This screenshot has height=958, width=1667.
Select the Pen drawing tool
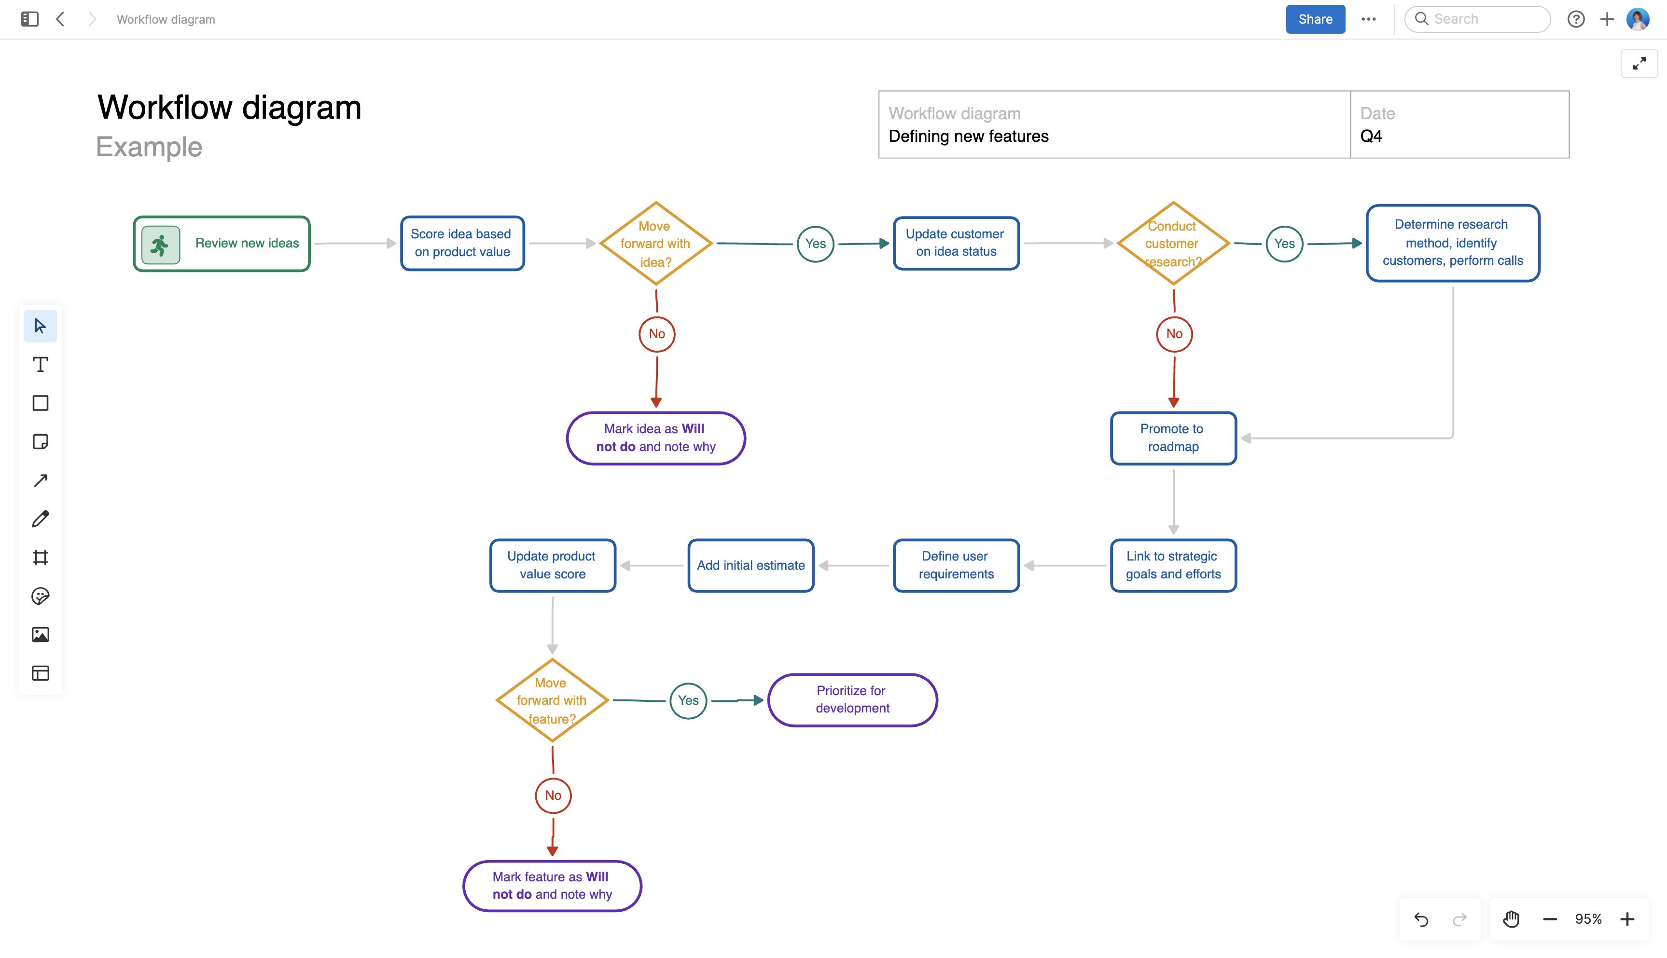pyautogui.click(x=40, y=519)
